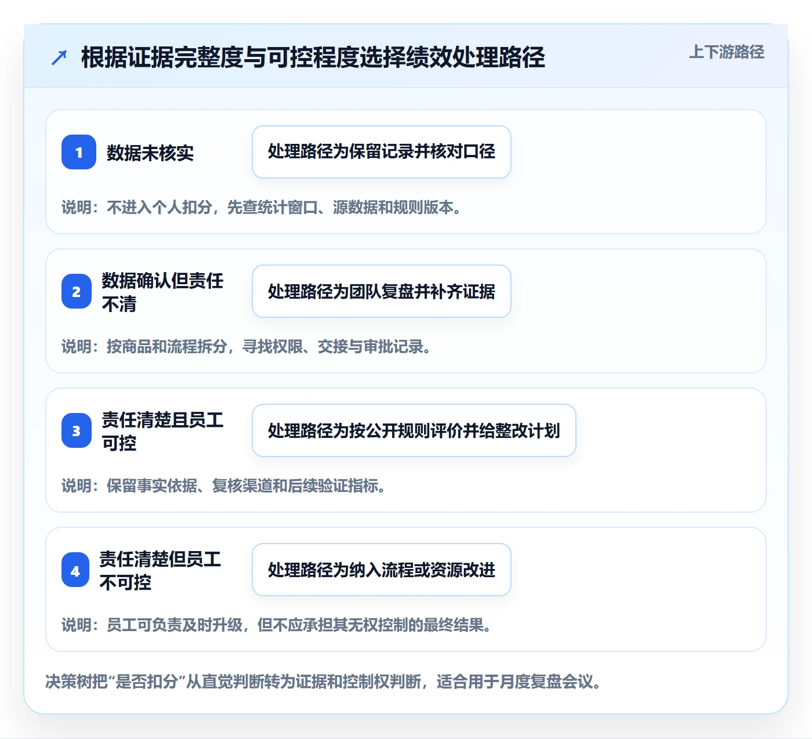
Task: Click the 处理路径为纳入流程或资源改进 box
Action: click(382, 570)
